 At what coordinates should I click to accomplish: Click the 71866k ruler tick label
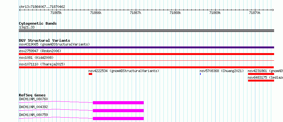[96, 13]
